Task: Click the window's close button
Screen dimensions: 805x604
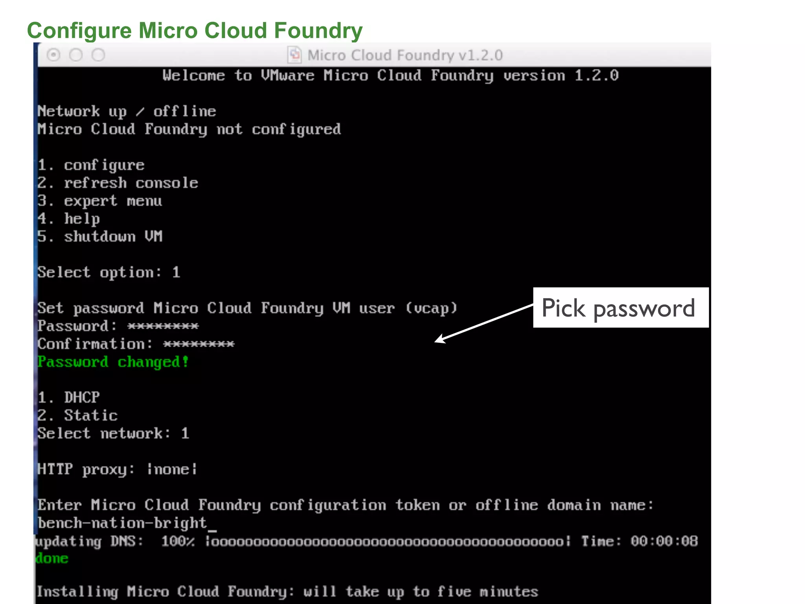Action: [x=53, y=55]
